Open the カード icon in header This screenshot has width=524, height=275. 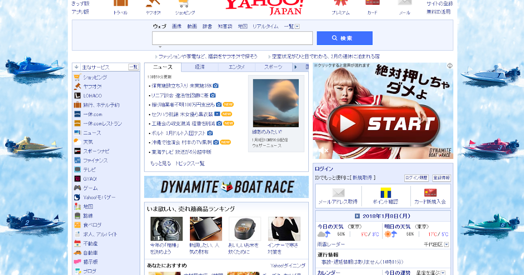[372, 3]
